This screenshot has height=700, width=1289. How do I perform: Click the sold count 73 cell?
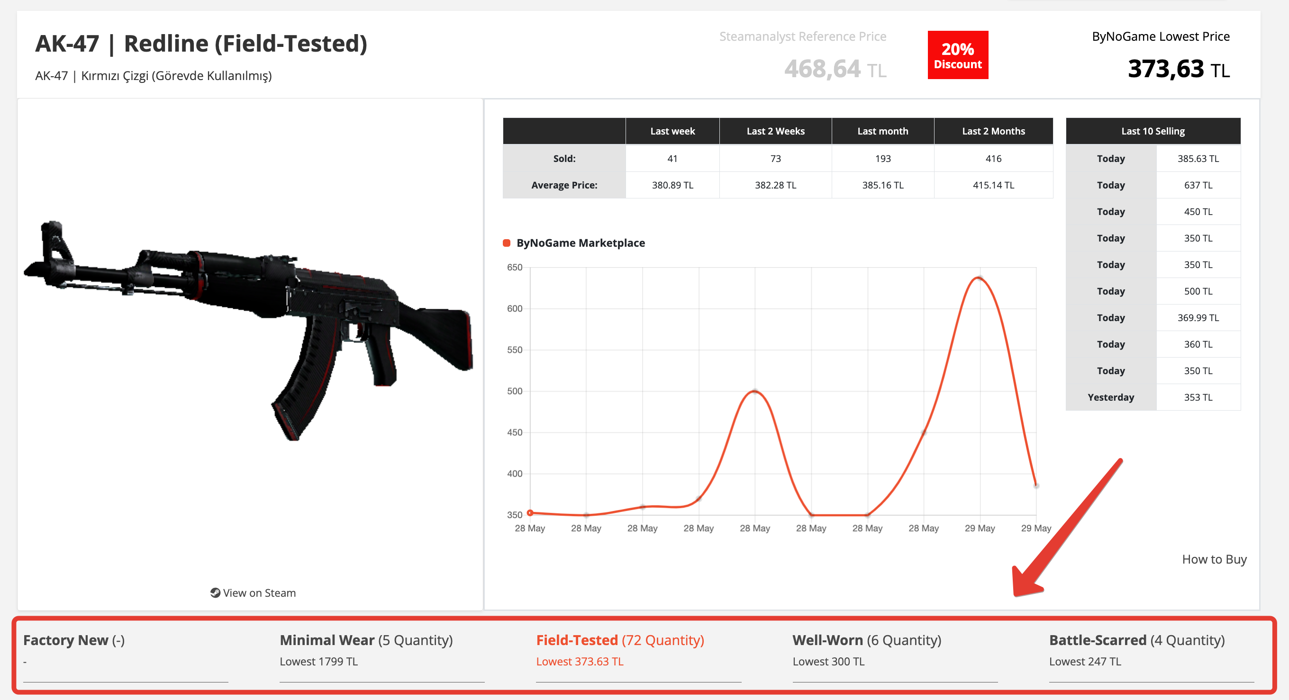[x=776, y=159]
